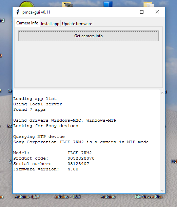177x207 pixels.
Task: Close the pmca-gui window
Action: click(157, 12)
